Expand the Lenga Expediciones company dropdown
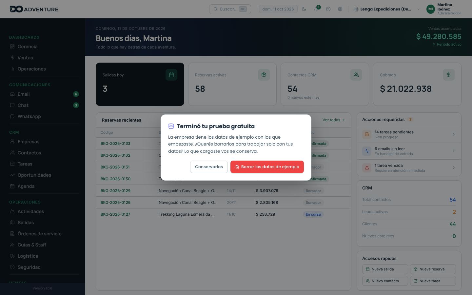Viewport: 472px width, 295px height. (387, 9)
